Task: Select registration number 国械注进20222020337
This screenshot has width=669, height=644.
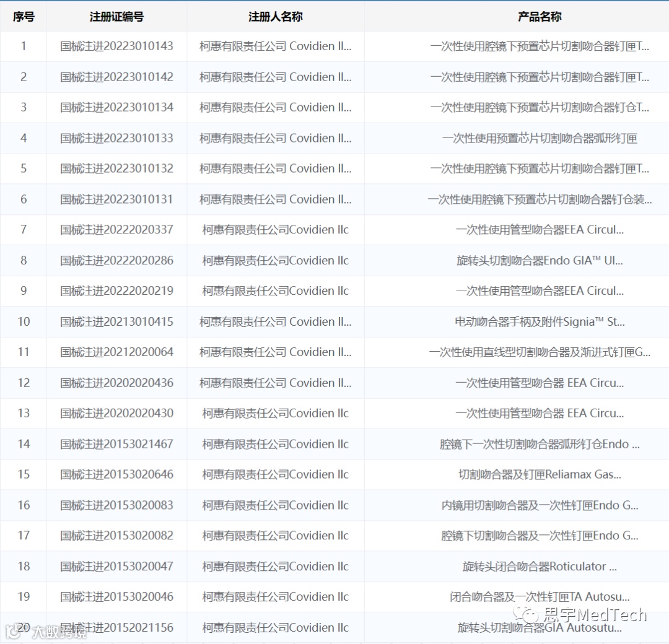Action: (116, 230)
